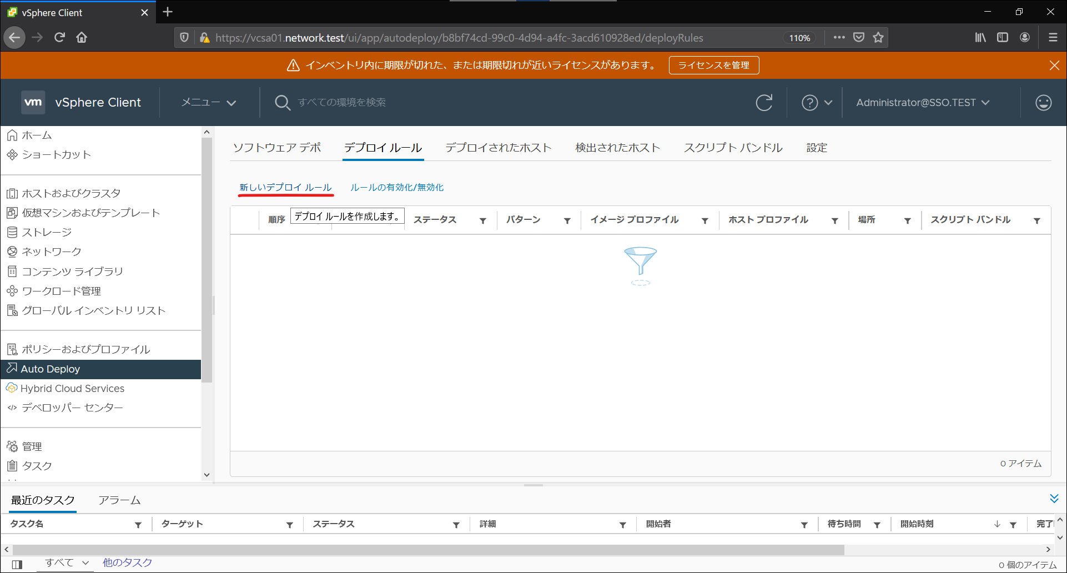Filter the パターン column
The image size is (1067, 573).
[567, 220]
